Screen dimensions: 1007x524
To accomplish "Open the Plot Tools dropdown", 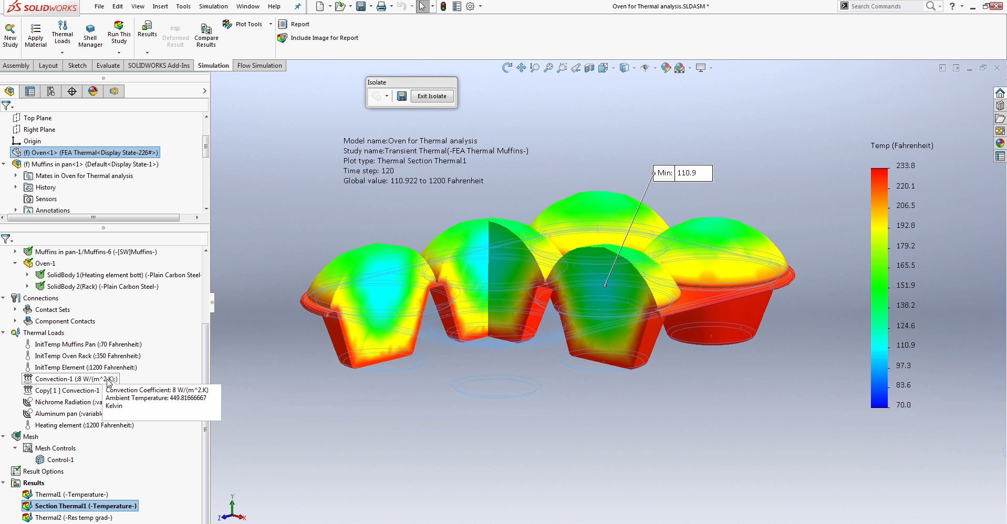I will point(270,24).
